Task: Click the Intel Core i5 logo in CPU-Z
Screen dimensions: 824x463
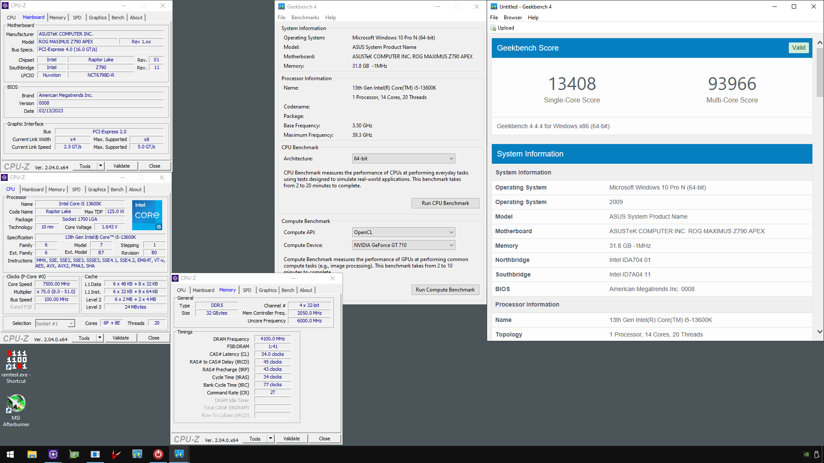Action: coord(147,215)
